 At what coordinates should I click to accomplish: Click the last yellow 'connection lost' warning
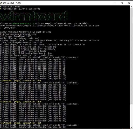click(x=21, y=123)
